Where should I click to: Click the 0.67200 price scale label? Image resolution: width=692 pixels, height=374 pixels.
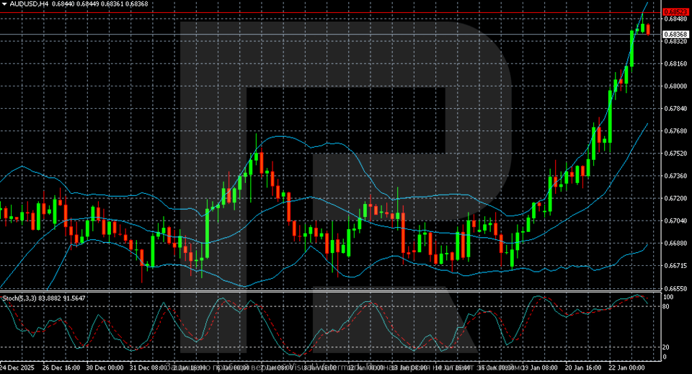(x=675, y=198)
